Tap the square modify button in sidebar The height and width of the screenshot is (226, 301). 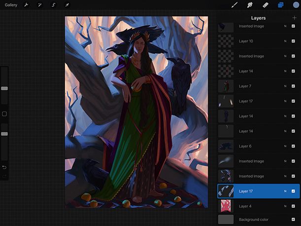pos(4,113)
